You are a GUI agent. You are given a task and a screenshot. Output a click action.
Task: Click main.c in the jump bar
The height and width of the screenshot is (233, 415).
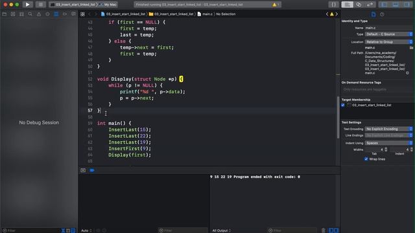point(205,14)
